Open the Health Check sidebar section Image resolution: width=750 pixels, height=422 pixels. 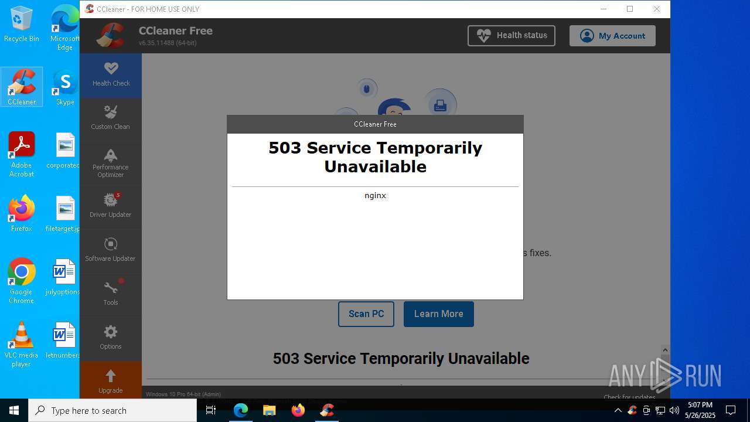click(x=111, y=75)
